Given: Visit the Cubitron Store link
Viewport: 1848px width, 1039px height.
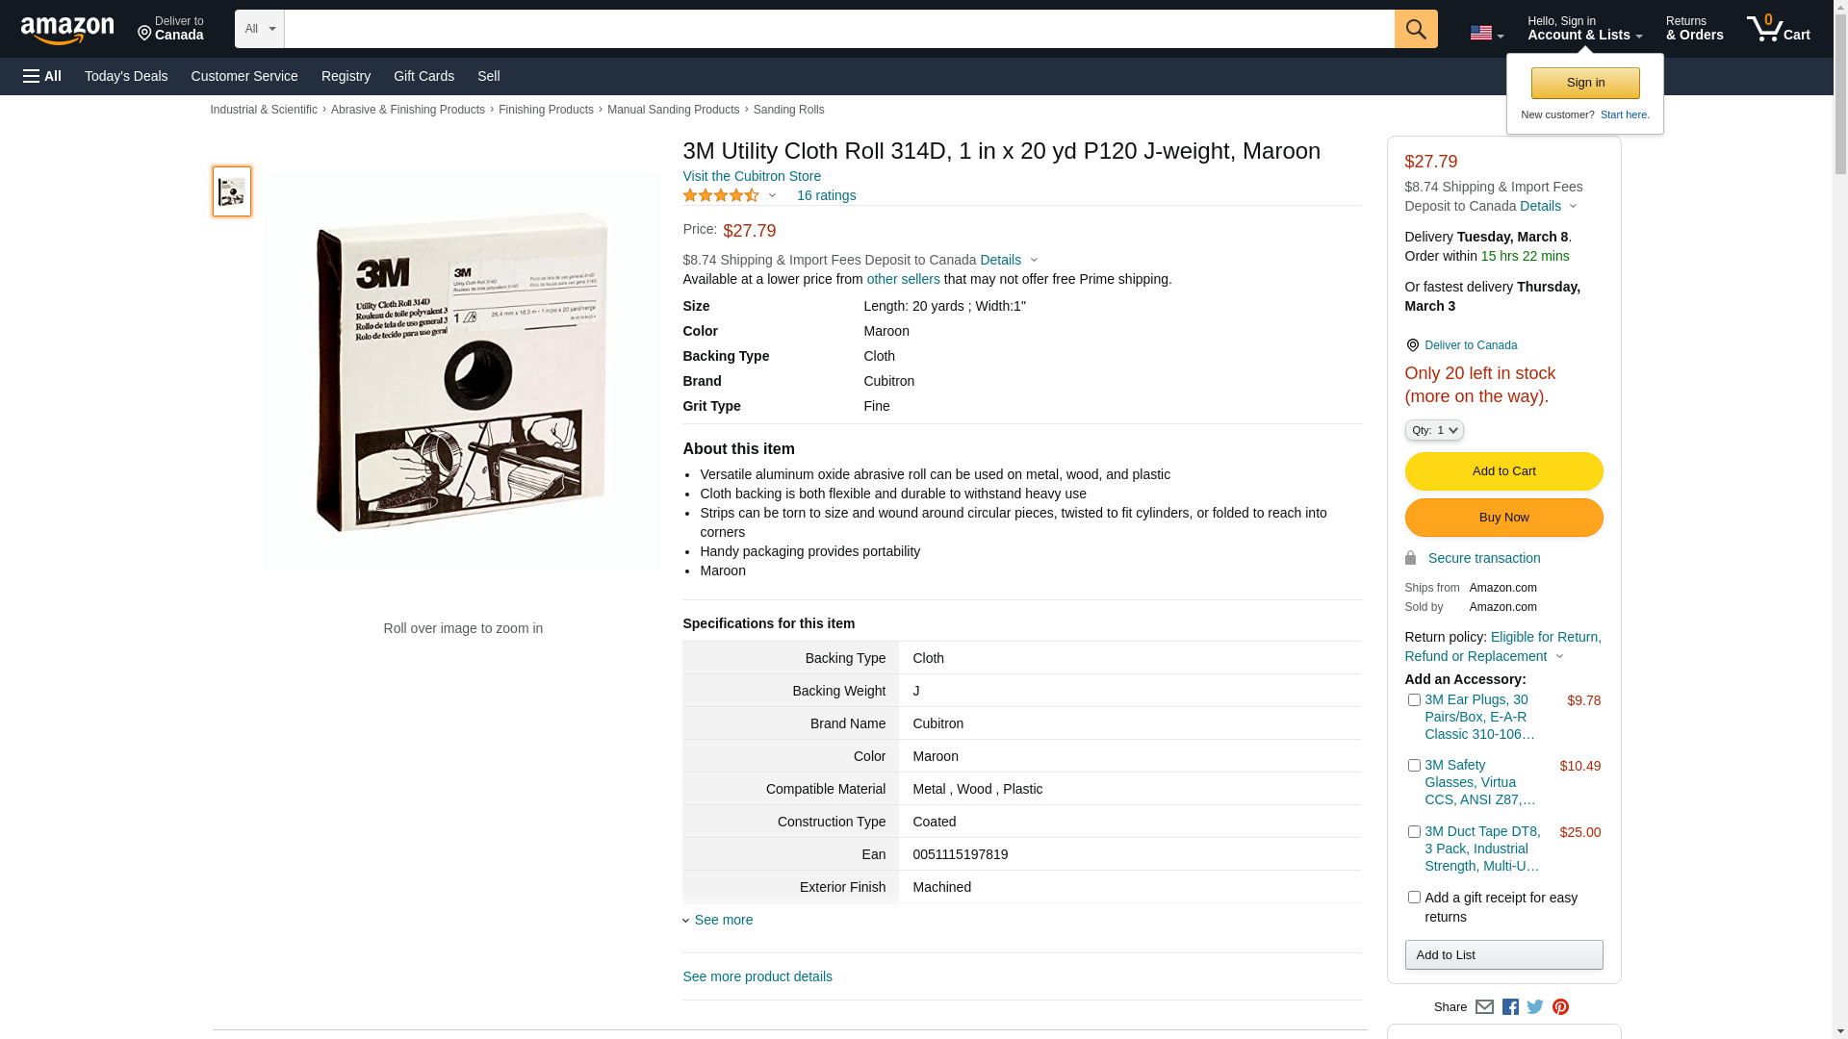Looking at the screenshot, I should coord(752,176).
